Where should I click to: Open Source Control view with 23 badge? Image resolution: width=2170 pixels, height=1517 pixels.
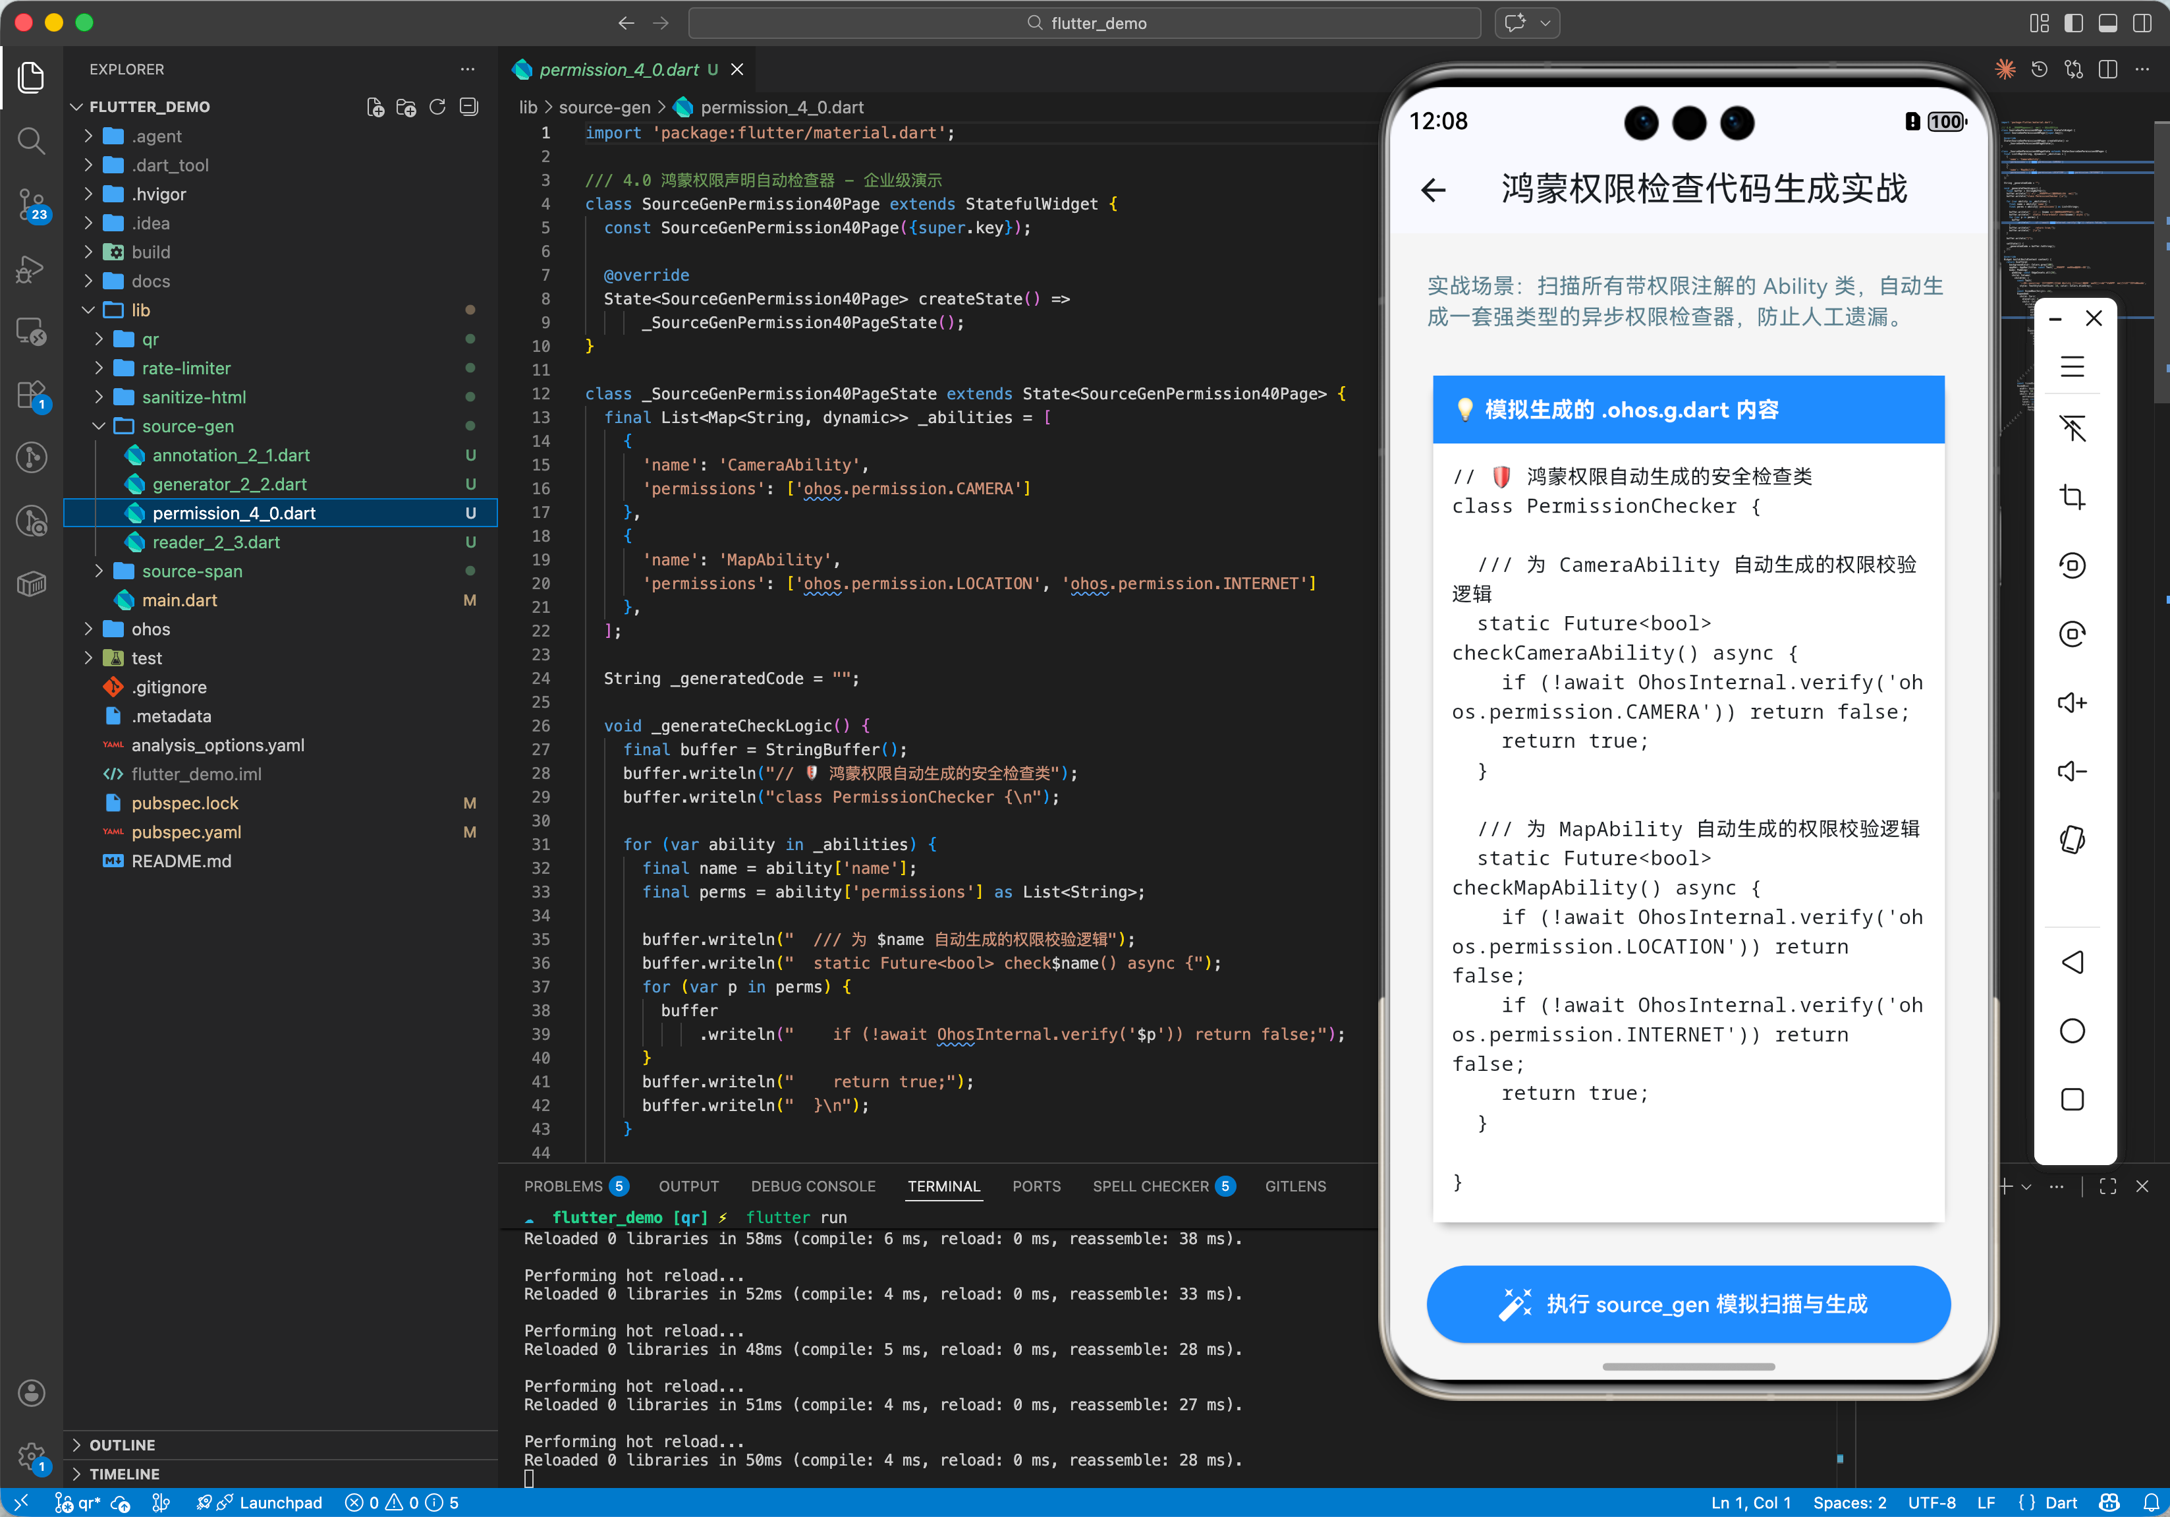31,203
